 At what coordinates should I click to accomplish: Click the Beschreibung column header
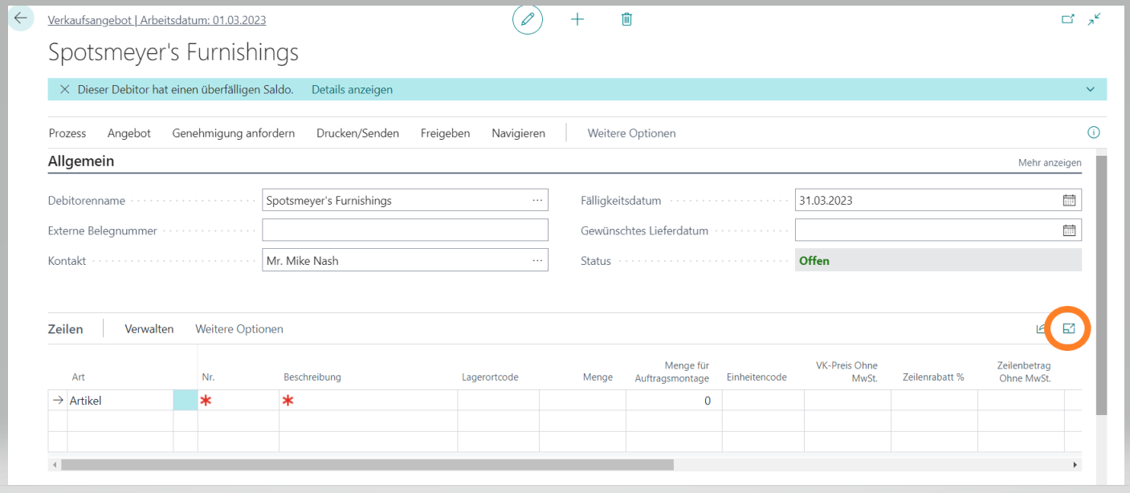(312, 377)
